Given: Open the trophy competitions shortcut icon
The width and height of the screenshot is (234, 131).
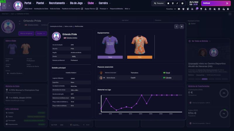Looking at the screenshot, I should coord(201,9).
